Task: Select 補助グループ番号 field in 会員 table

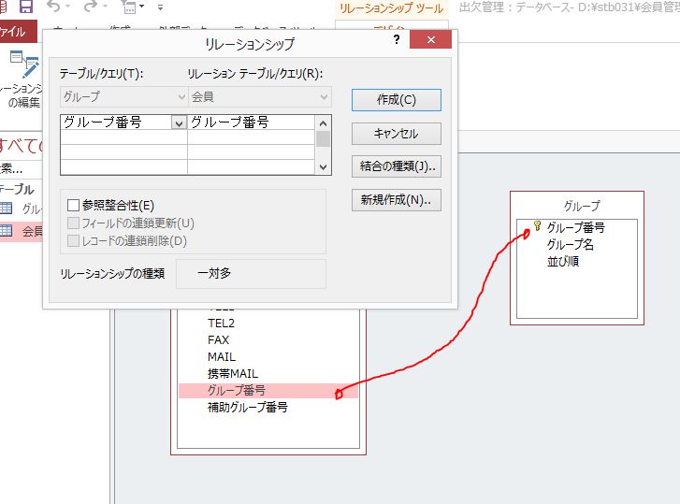Action: [x=247, y=408]
